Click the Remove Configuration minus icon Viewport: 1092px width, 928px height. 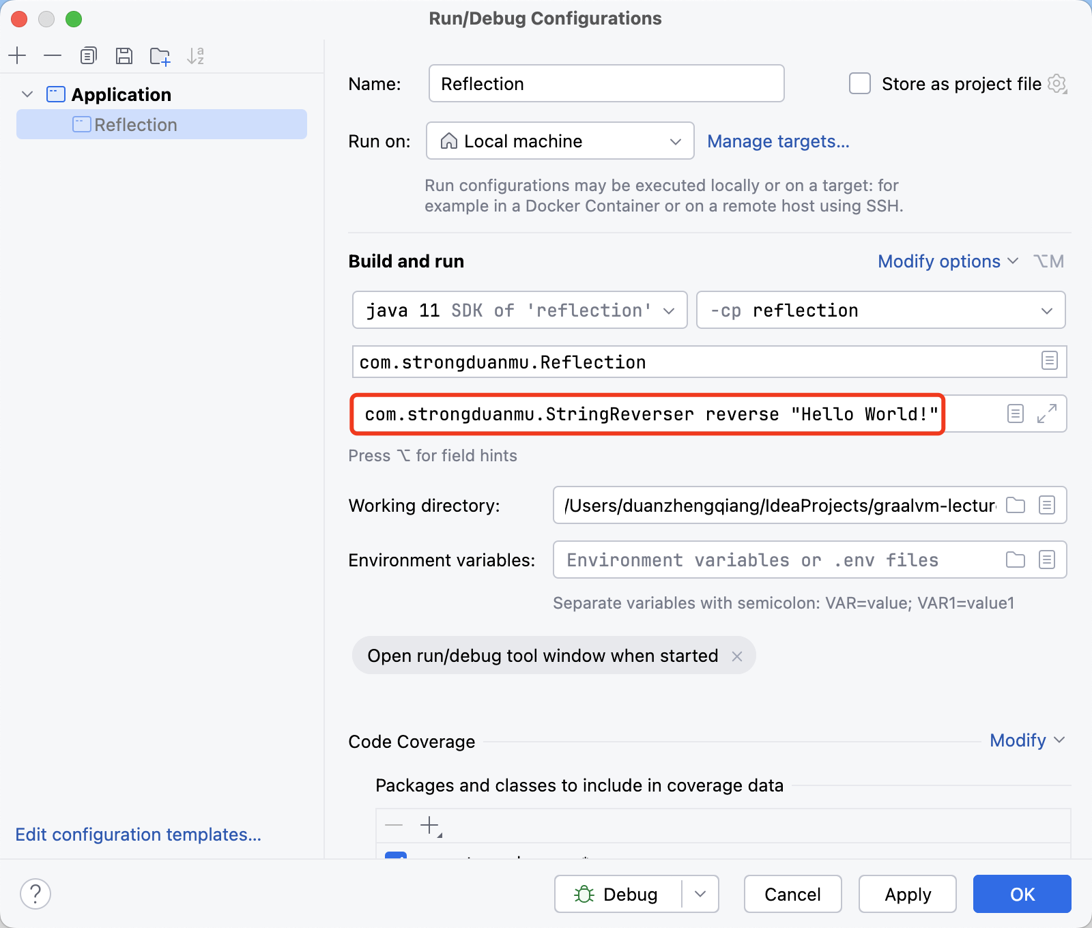(53, 55)
